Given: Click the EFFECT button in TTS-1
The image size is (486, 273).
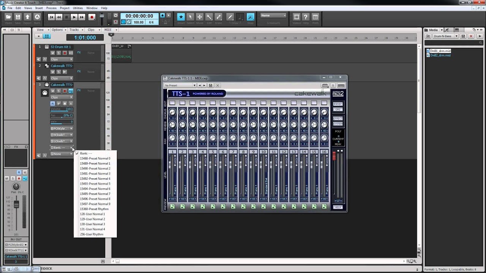Looking at the screenshot, I should point(338,119).
